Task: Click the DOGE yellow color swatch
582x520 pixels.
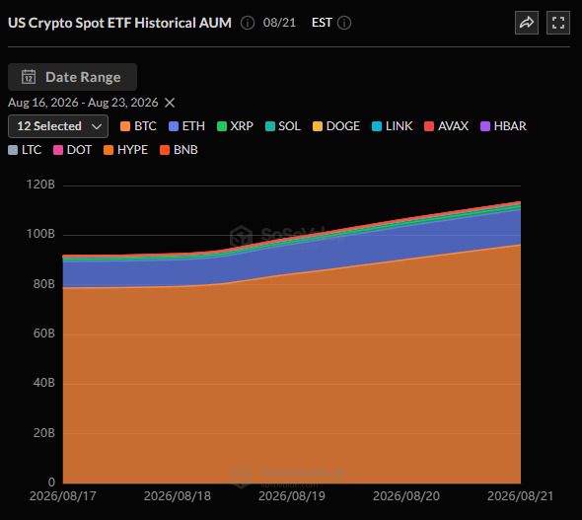Action: 318,126
